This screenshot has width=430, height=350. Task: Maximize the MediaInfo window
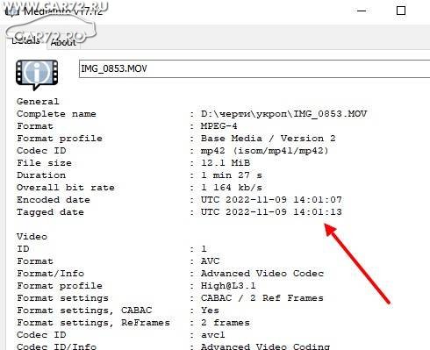[401, 11]
